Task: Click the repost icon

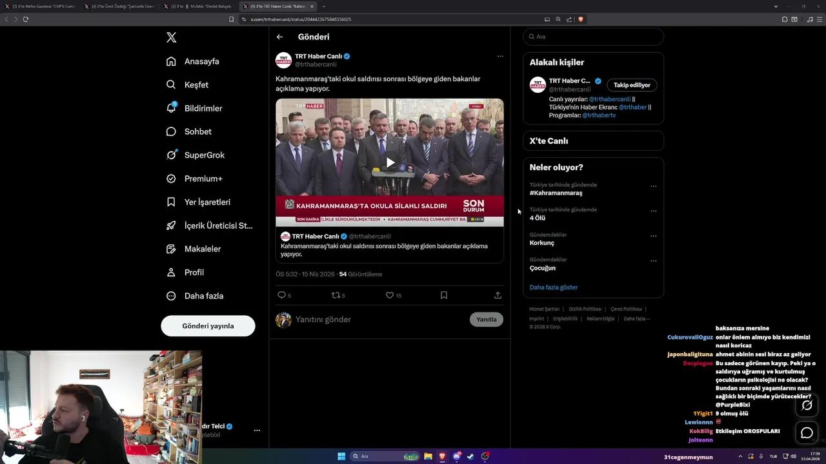Action: [x=336, y=295]
